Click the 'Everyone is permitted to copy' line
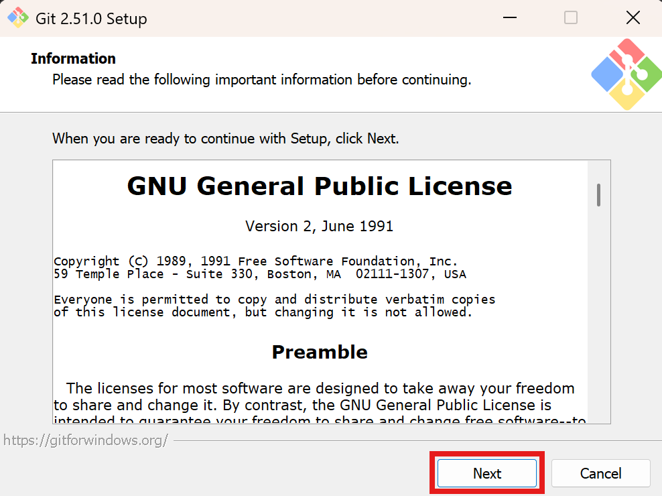662x496 pixels. point(275,300)
